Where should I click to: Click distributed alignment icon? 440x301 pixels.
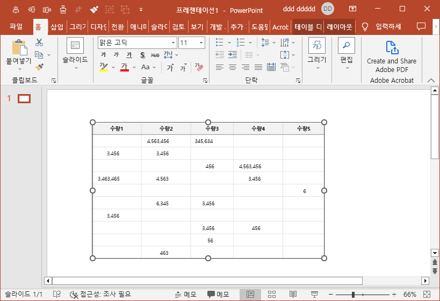[271, 67]
